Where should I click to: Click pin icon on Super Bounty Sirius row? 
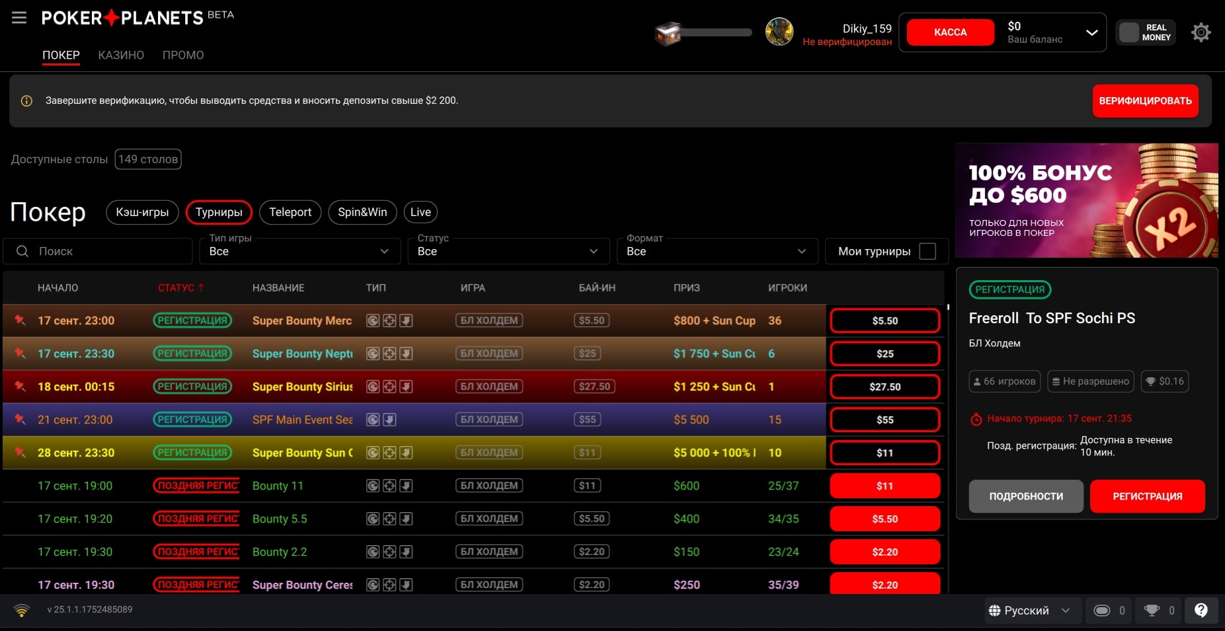20,387
